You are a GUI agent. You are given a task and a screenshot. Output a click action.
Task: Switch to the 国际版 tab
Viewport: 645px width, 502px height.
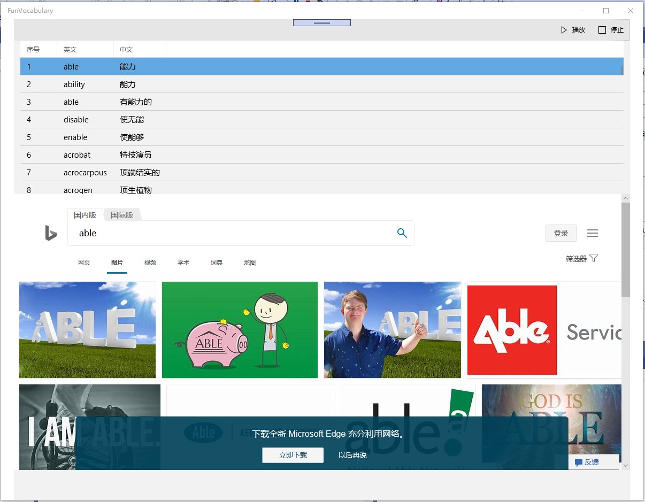(x=122, y=215)
